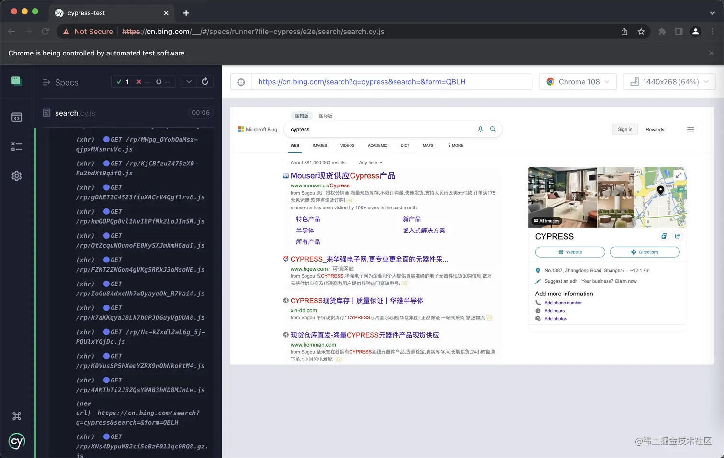Switch to the 国内版 tab
The width and height of the screenshot is (724, 458).
click(x=302, y=116)
